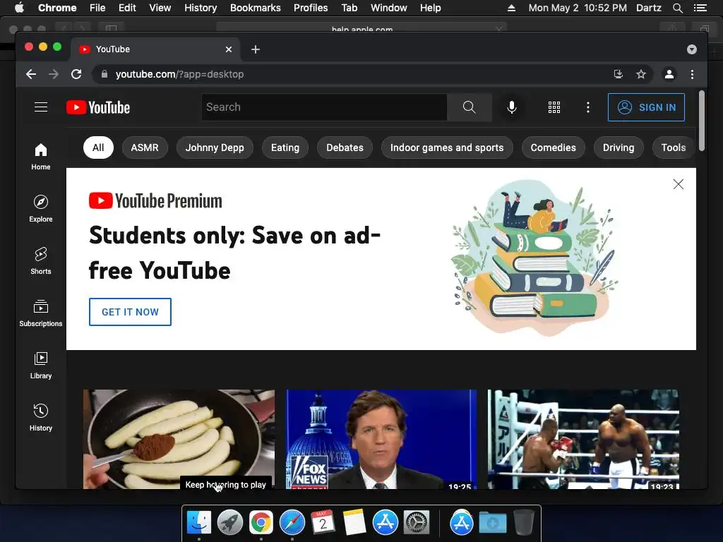Click the YouTube Premium logo in banner
Image resolution: width=723 pixels, height=542 pixels.
[155, 201]
